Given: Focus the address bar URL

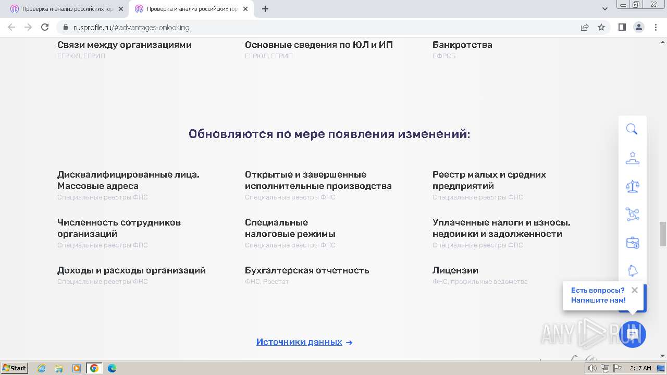Looking at the screenshot, I should [132, 28].
